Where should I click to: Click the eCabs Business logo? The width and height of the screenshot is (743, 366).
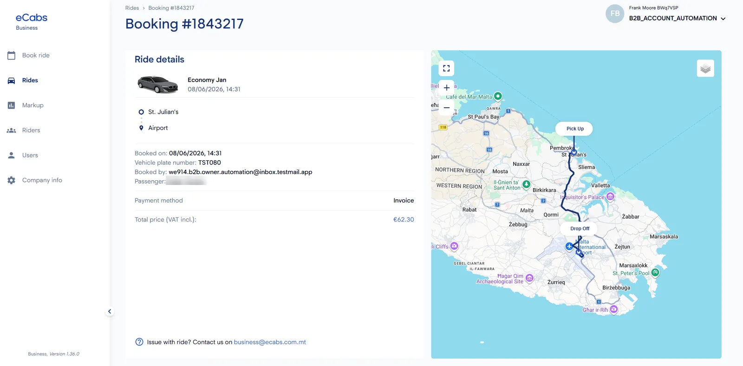click(x=32, y=21)
